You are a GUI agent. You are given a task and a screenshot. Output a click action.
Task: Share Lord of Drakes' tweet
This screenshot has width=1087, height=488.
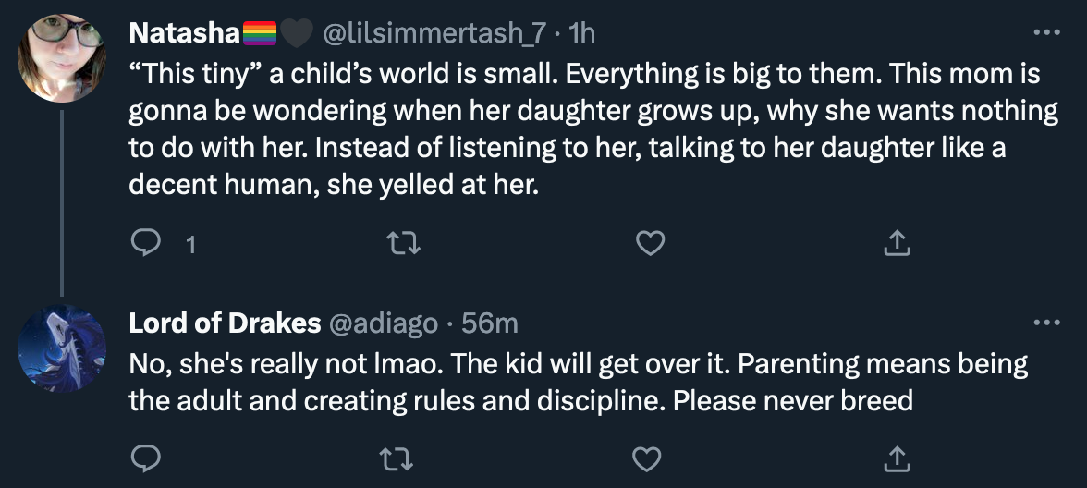896,458
